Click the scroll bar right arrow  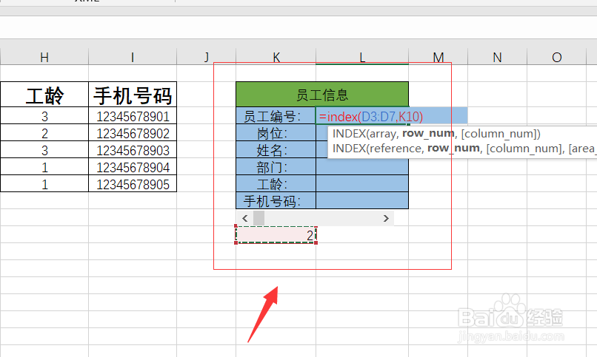386,218
